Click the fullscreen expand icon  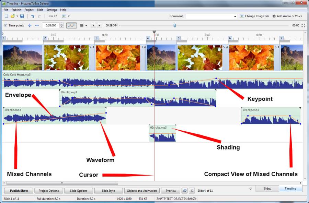point(303,25)
